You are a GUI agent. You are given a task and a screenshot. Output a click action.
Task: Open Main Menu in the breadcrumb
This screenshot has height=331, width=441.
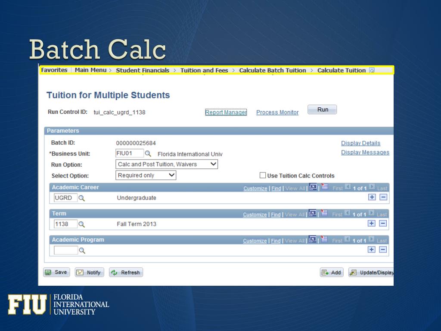tap(90, 70)
